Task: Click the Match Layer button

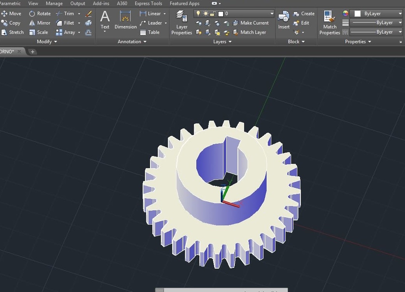Action: click(x=249, y=32)
